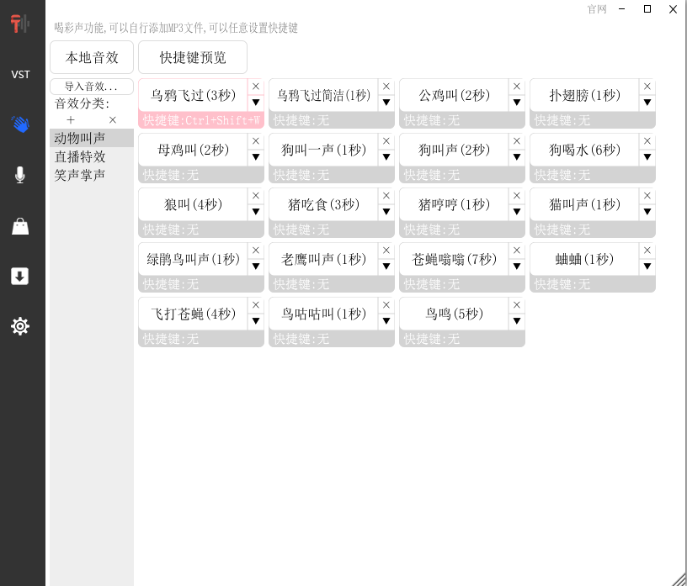Click the plus icon to add category
This screenshot has width=687, height=586.
(x=71, y=120)
